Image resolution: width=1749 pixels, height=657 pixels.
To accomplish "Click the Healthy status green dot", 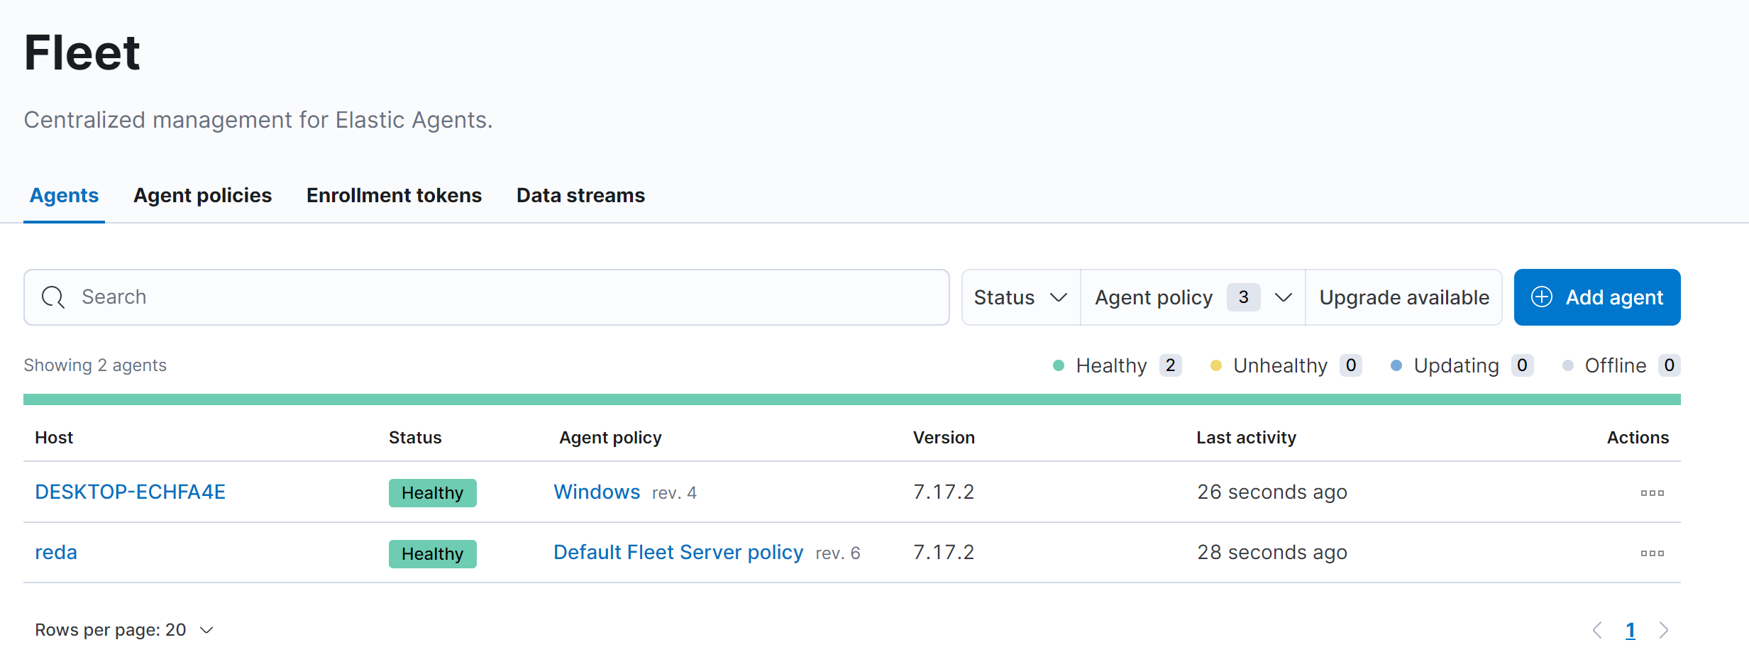I will tap(1059, 366).
